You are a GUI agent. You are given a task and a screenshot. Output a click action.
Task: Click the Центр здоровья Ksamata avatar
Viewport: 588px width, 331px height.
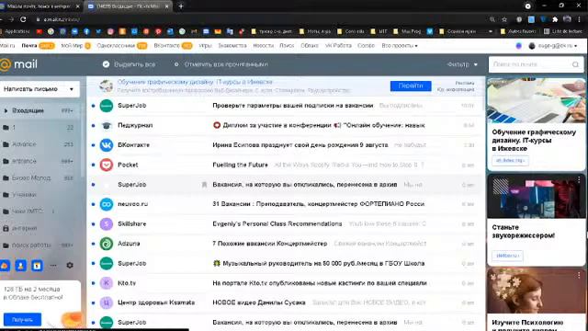click(107, 302)
